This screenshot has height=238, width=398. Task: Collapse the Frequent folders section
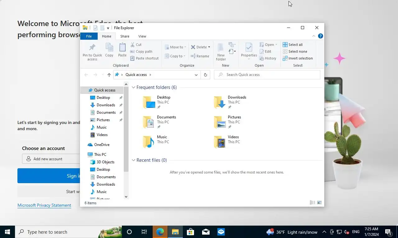(x=133, y=87)
